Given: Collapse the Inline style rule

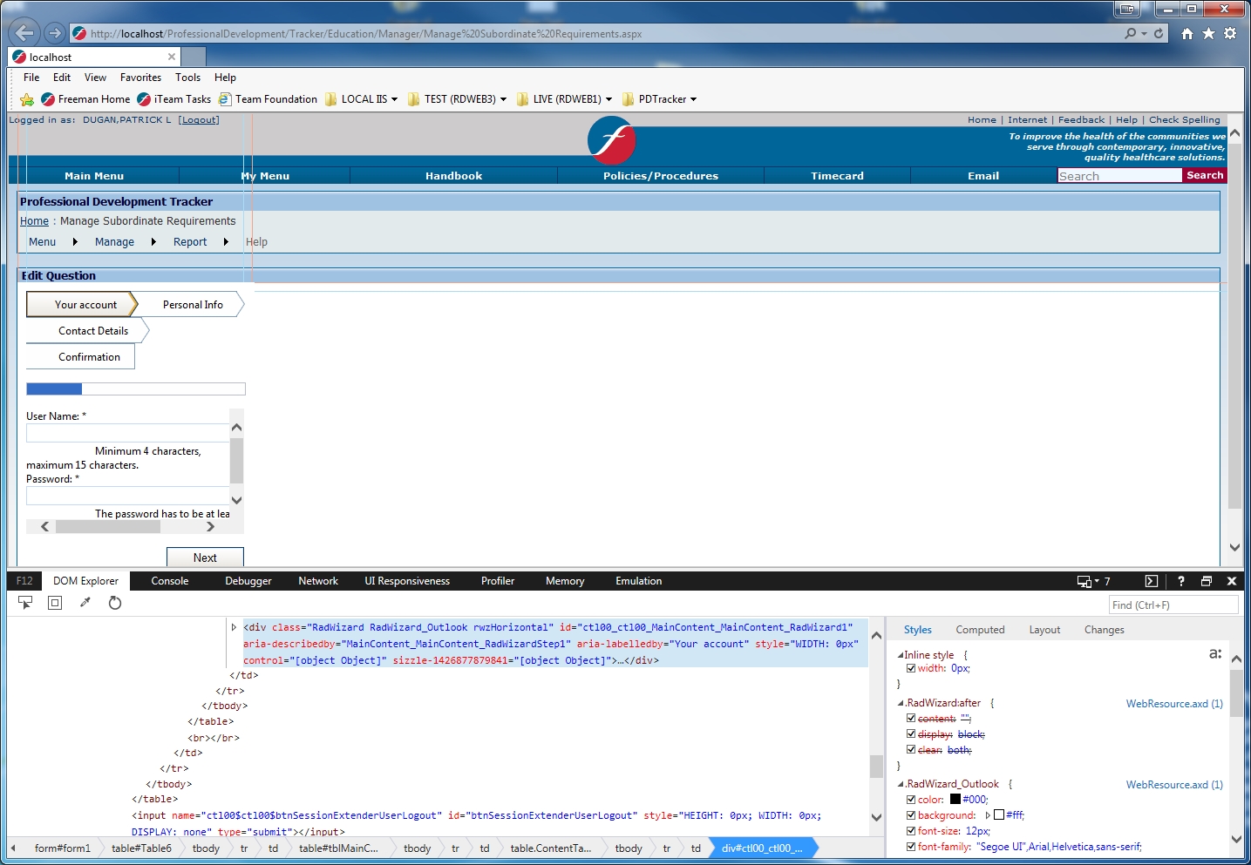Looking at the screenshot, I should coord(901,655).
